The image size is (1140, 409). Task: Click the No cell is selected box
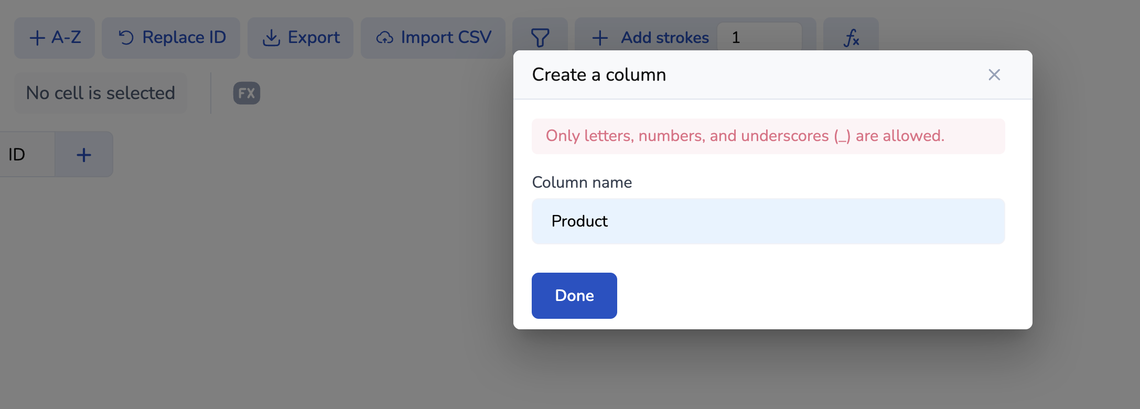(101, 93)
